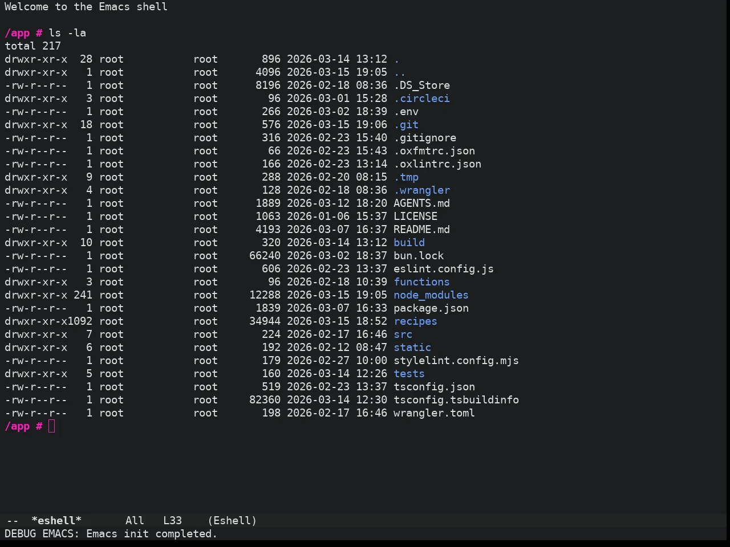Image resolution: width=730 pixels, height=547 pixels.
Task: Click the LICENSE file name
Action: click(x=415, y=217)
